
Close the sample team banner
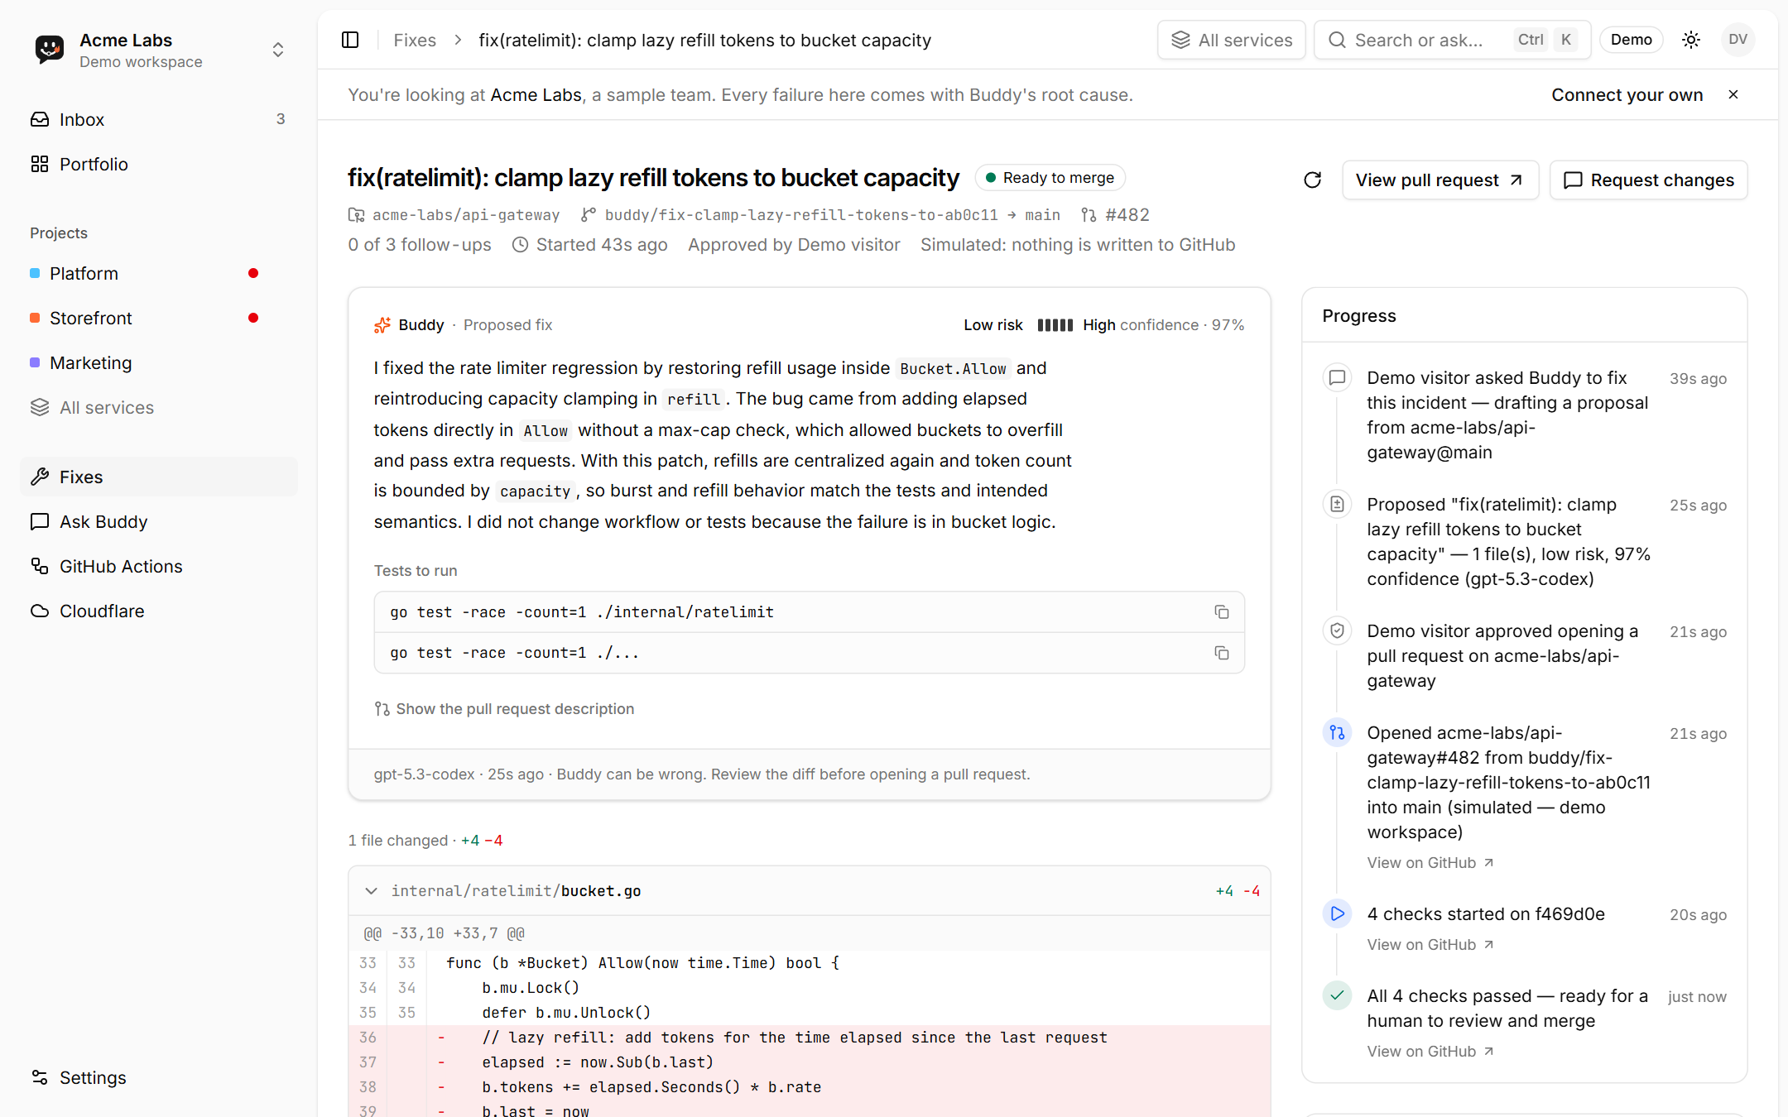click(1733, 94)
